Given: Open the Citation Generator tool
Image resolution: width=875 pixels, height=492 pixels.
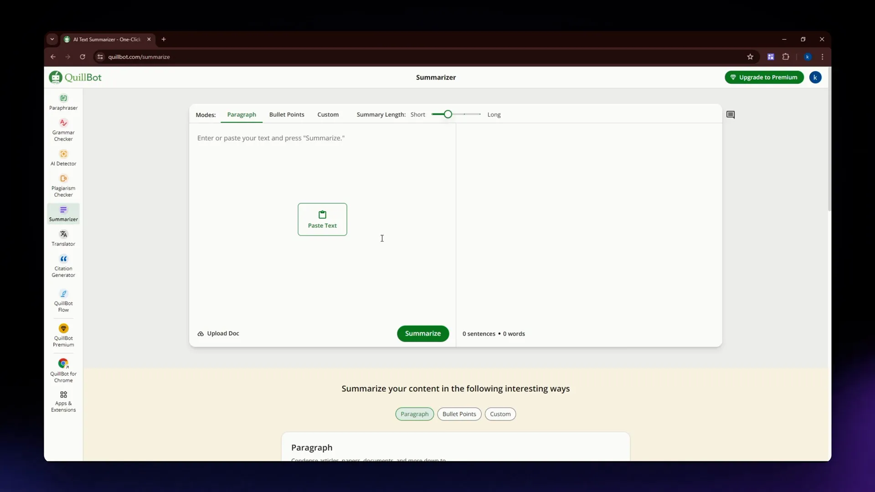Looking at the screenshot, I should click(x=63, y=266).
